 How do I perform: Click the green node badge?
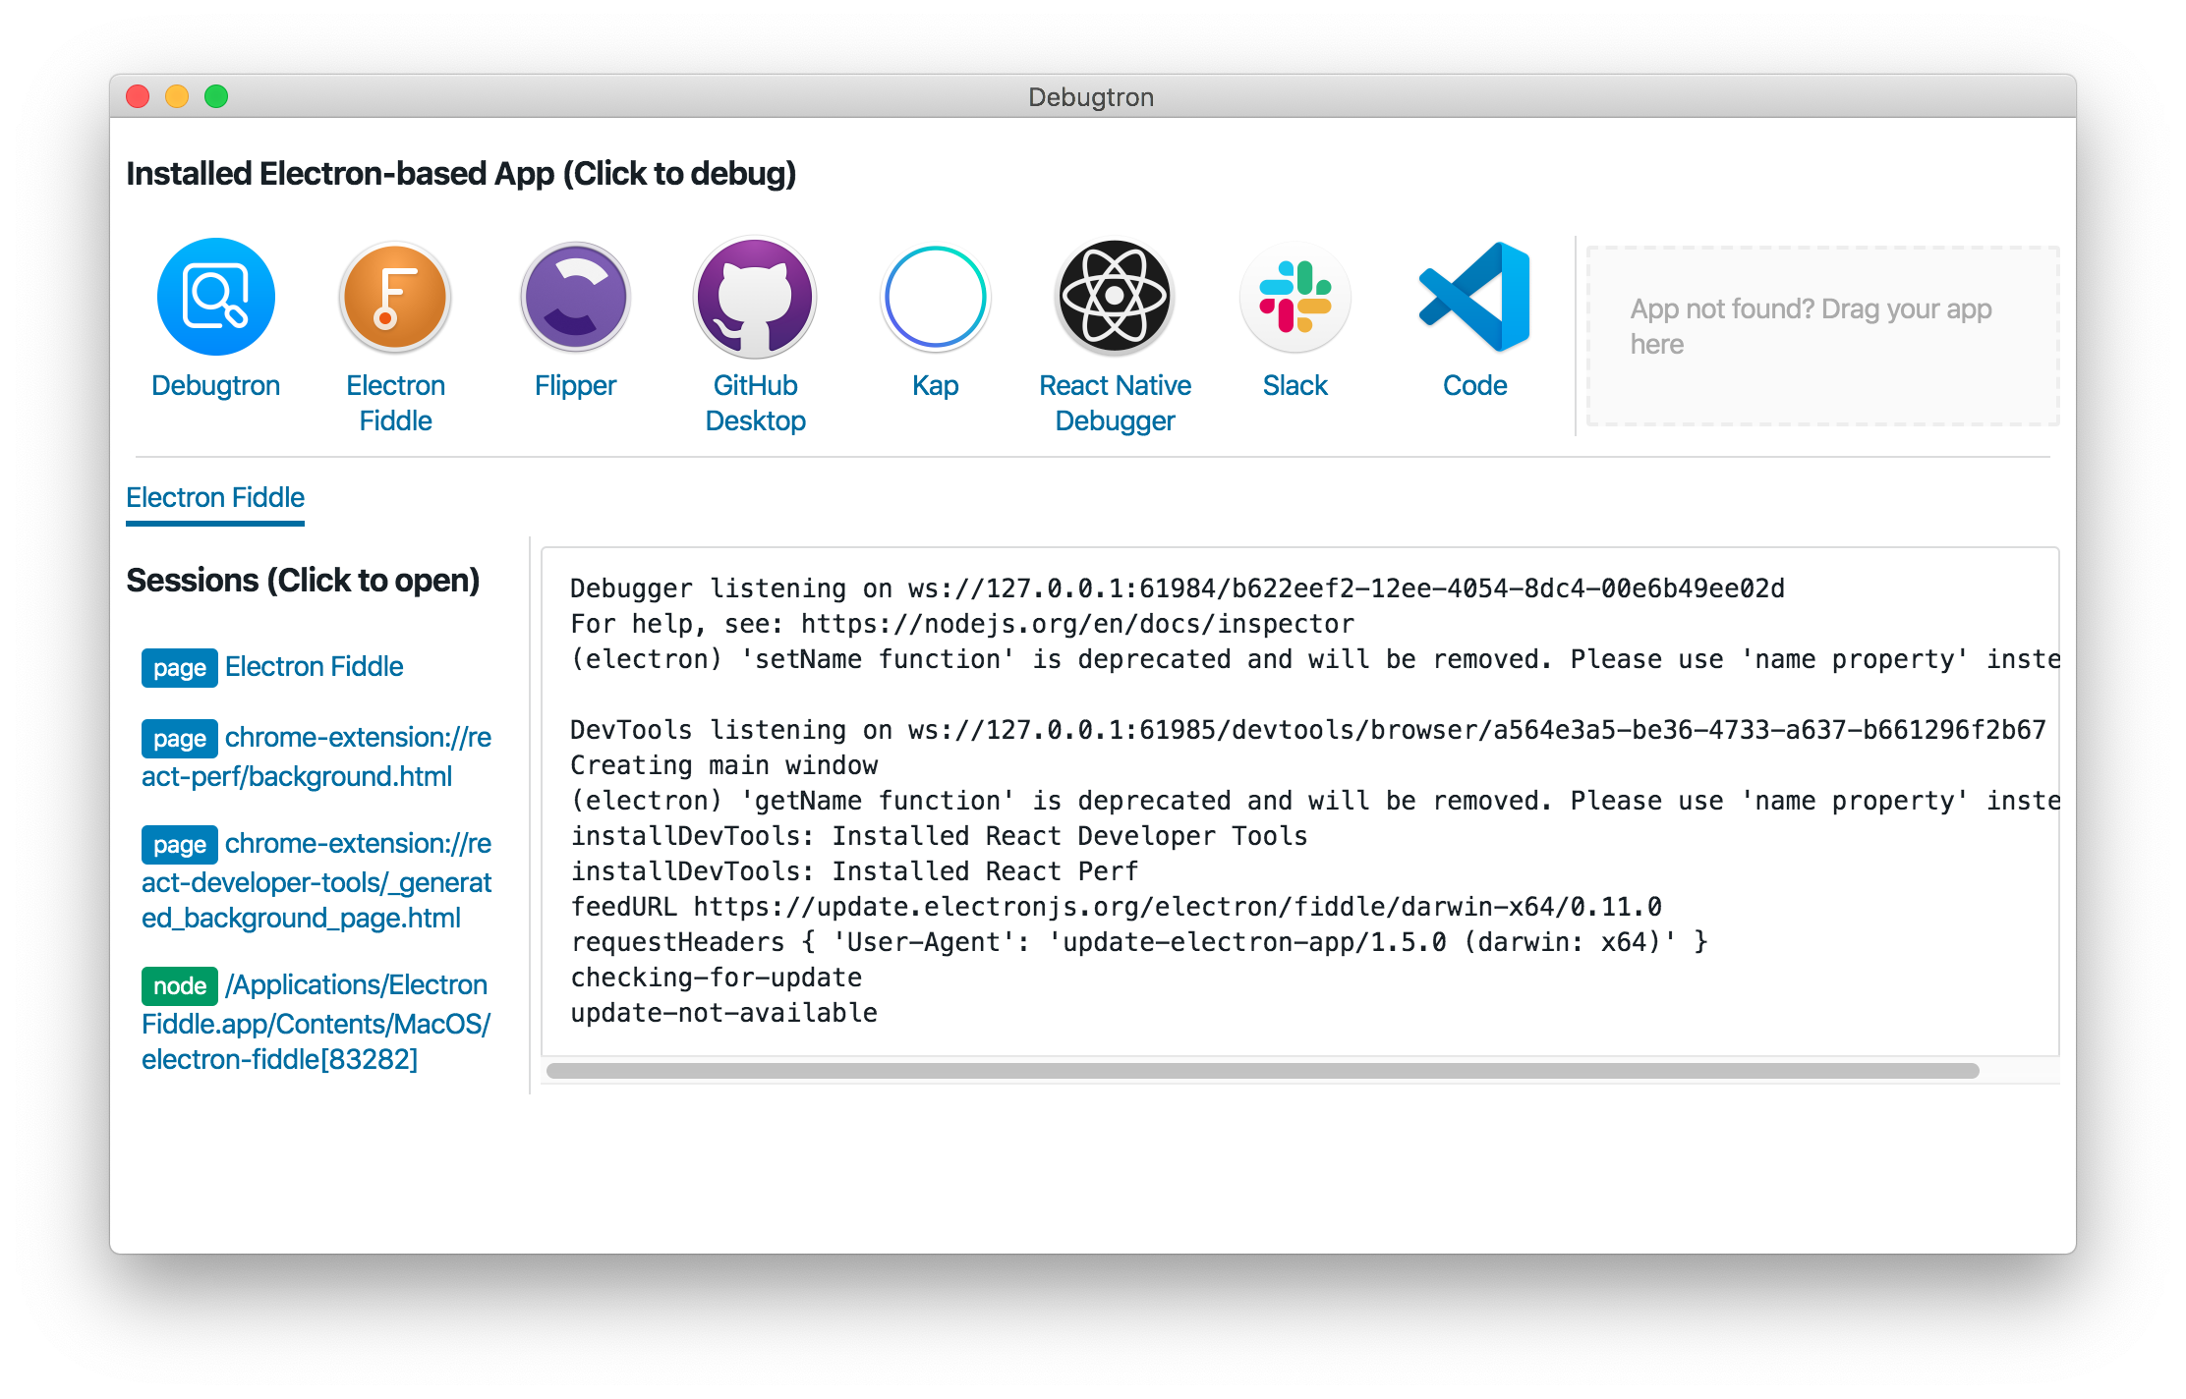pos(179,986)
